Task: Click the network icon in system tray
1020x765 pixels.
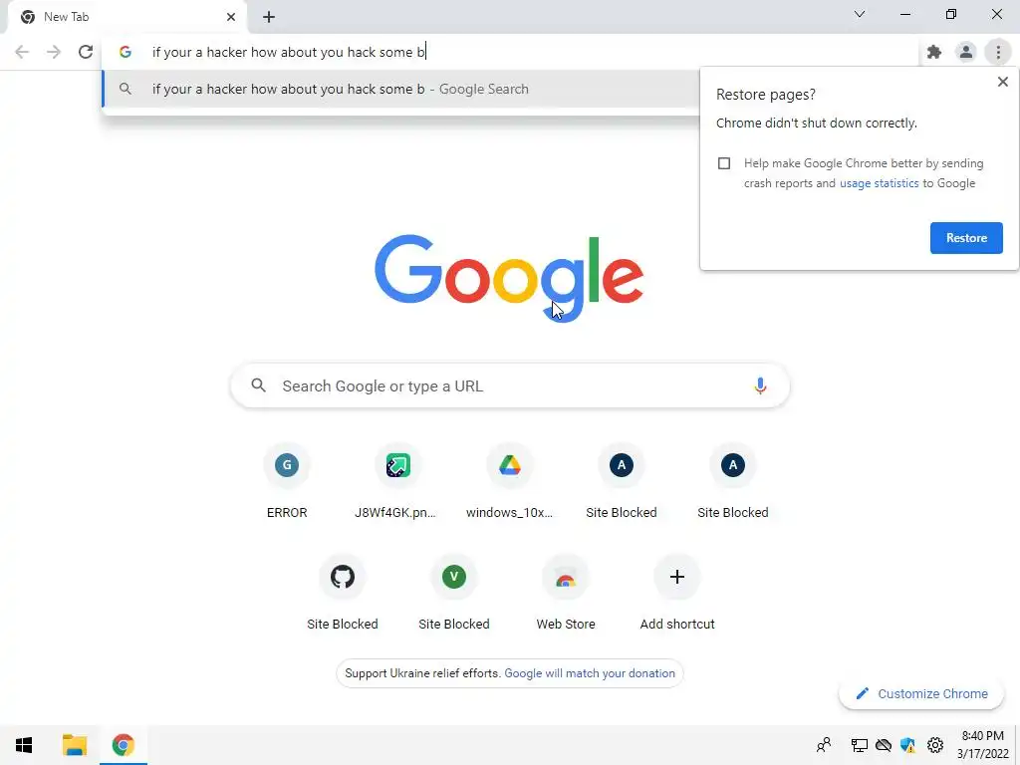Action: (860, 745)
